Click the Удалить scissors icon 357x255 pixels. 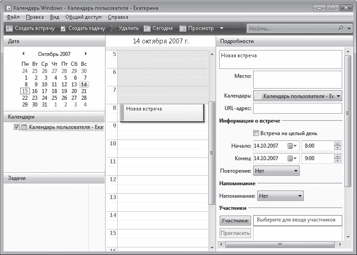pyautogui.click(x=113, y=29)
